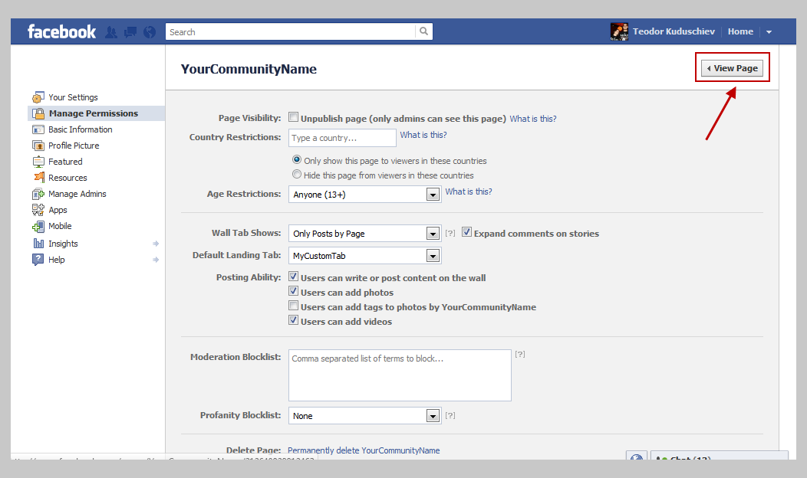807x478 pixels.
Task: Open Your Settings in sidebar
Action: (73, 97)
